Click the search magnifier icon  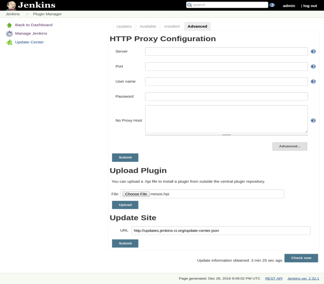click(189, 5)
